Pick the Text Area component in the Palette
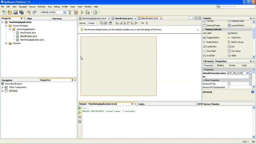The height and width of the screenshot is (144, 256). point(234,51)
